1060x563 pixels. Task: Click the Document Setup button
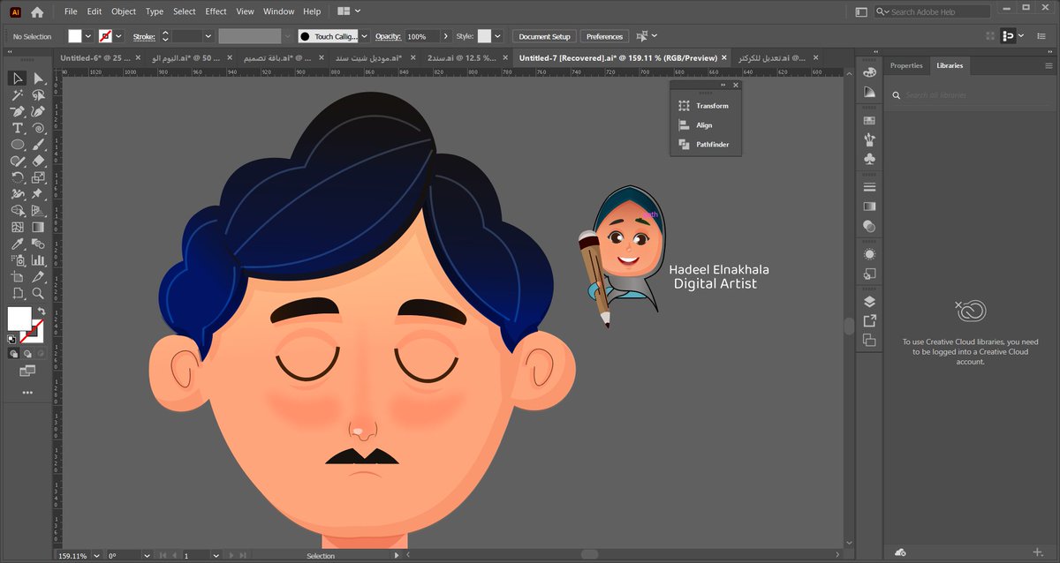tap(543, 36)
